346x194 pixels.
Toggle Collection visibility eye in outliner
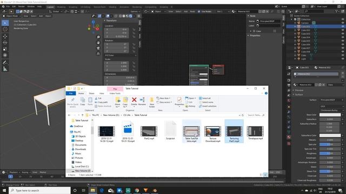[x=343, y=19]
